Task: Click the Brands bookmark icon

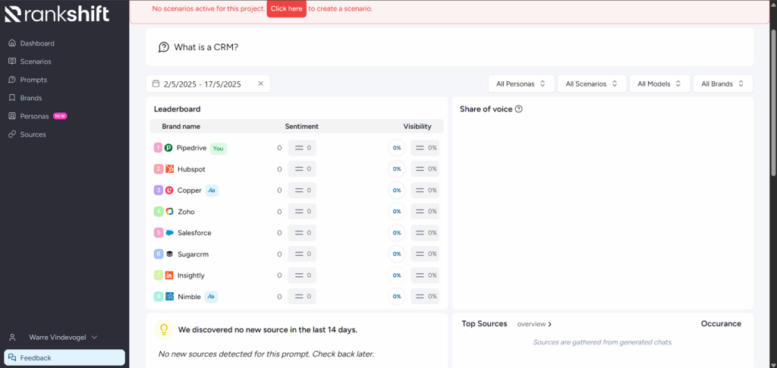Action: [x=12, y=98]
